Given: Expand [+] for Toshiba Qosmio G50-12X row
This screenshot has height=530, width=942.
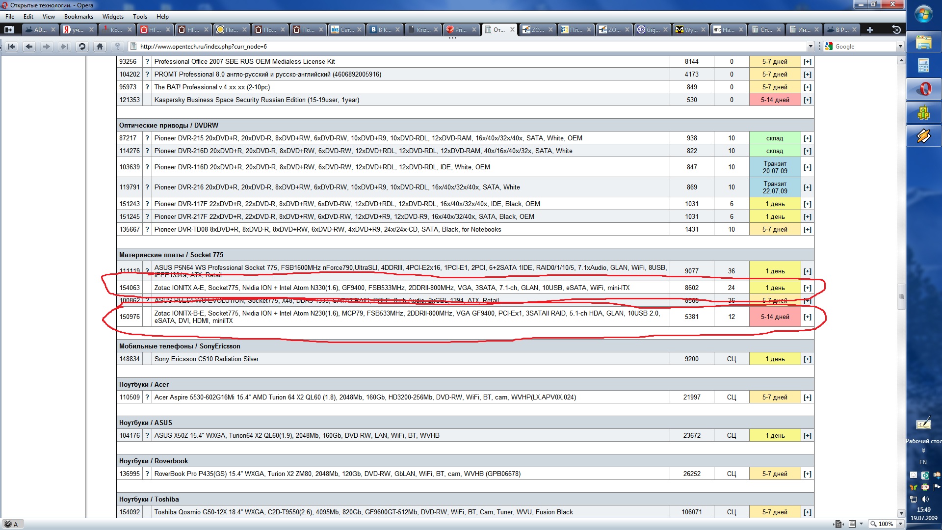Looking at the screenshot, I should [x=808, y=512].
